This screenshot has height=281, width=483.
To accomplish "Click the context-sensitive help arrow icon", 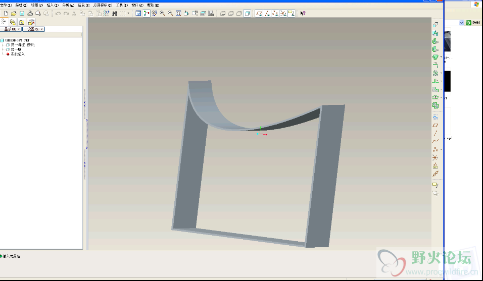I will 303,13.
